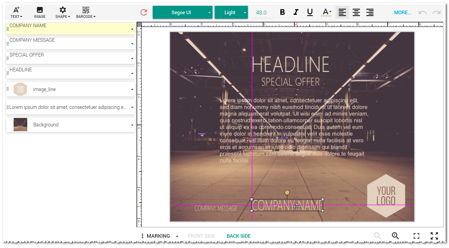Expand COMPANY NAME item options arrow
Viewport: 449px width, 248px height.
[x=132, y=29]
